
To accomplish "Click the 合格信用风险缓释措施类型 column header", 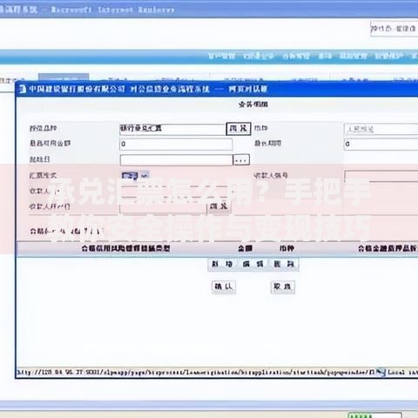I will click(125, 248).
